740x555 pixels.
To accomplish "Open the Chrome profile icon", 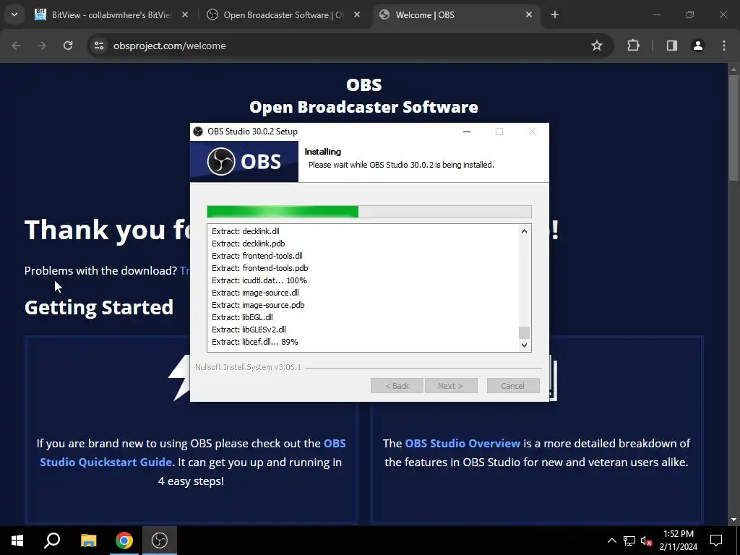I will 698,46.
